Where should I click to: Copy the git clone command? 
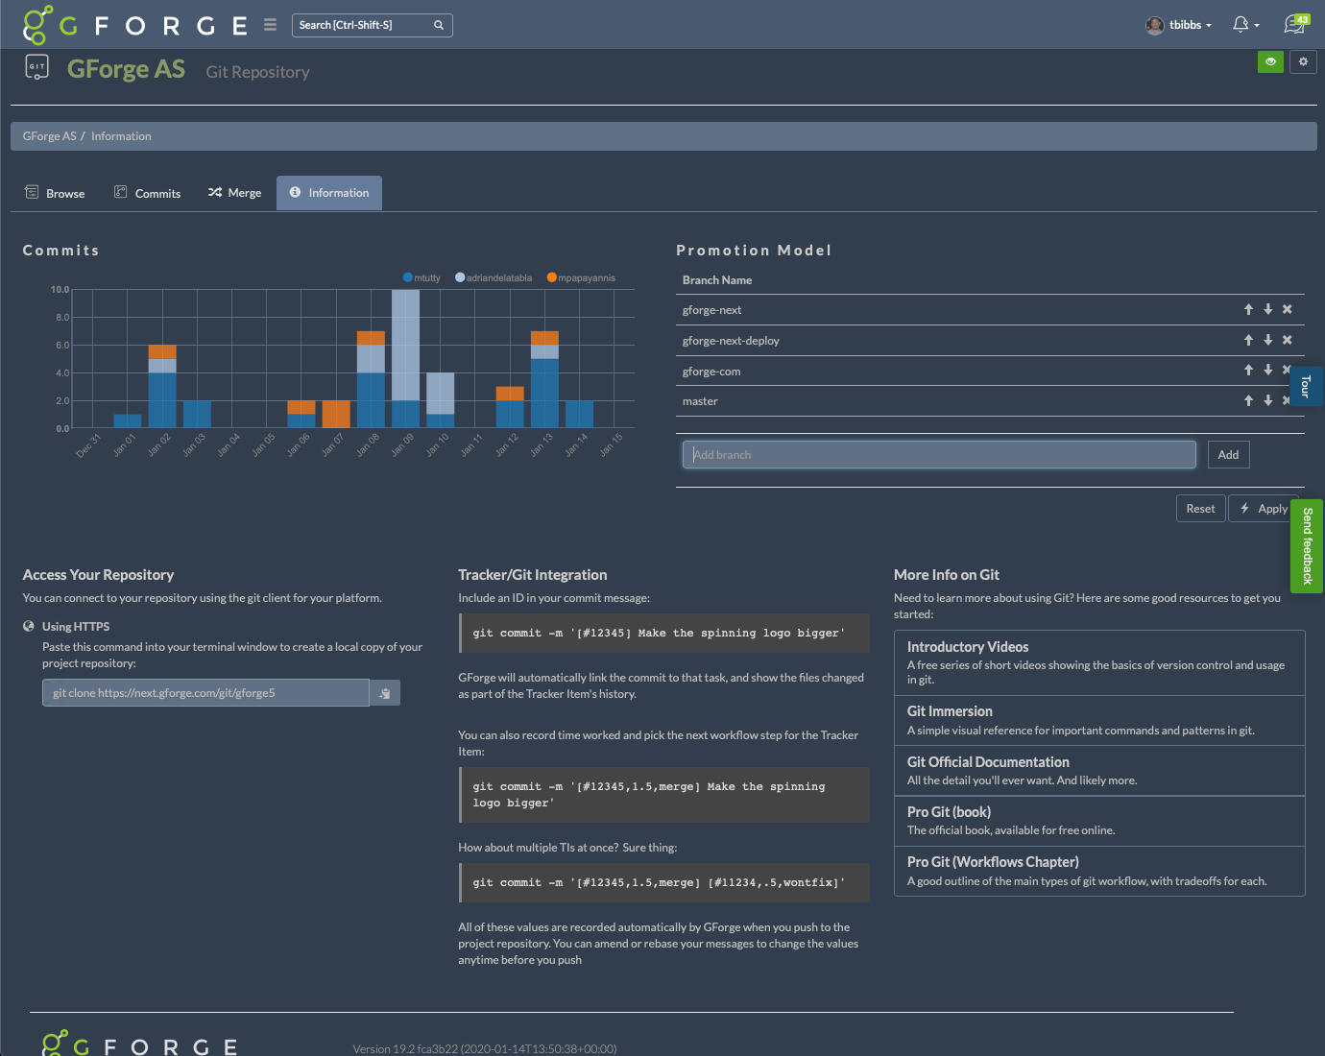(385, 693)
